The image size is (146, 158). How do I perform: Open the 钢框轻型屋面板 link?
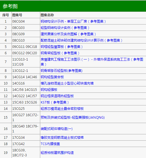tap(62, 47)
